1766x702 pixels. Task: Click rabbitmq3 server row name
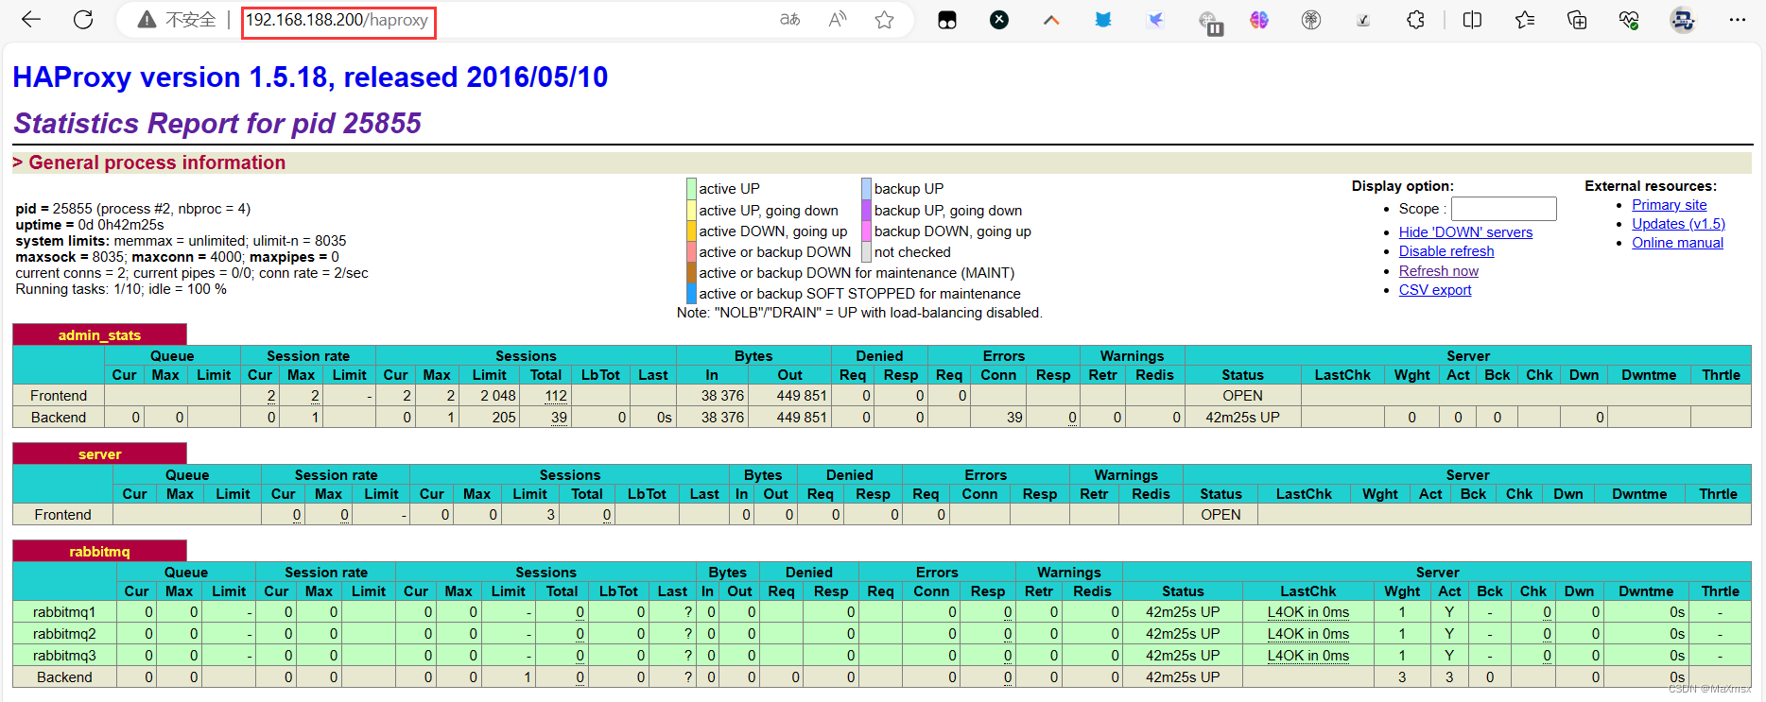[x=64, y=656]
